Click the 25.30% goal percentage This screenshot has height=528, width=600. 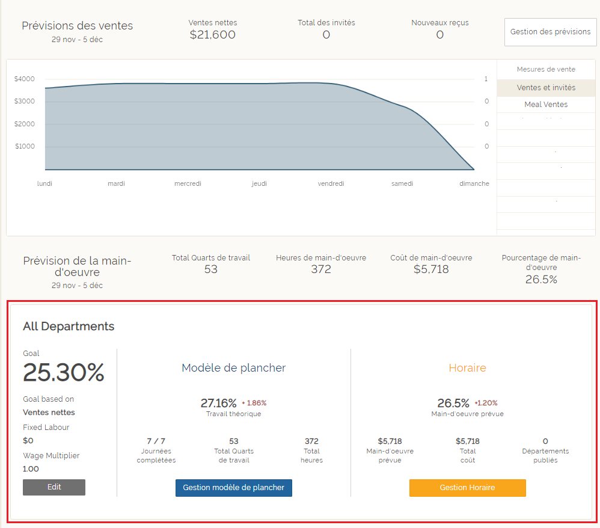[x=64, y=373]
